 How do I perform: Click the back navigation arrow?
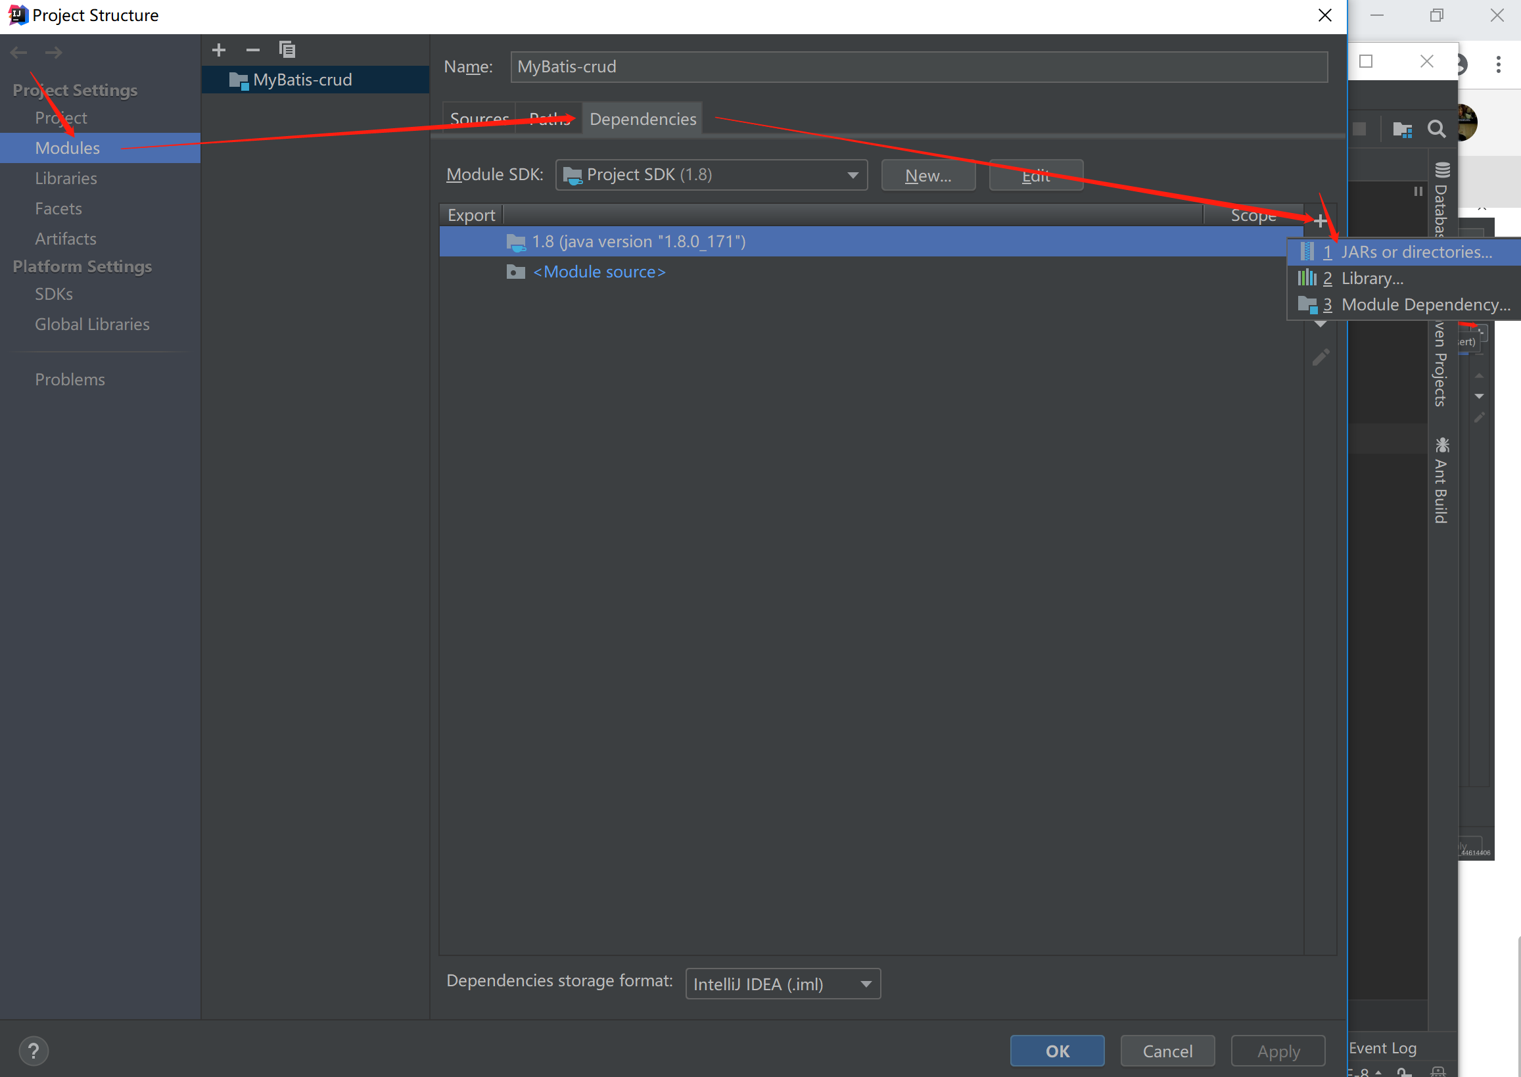(18, 53)
